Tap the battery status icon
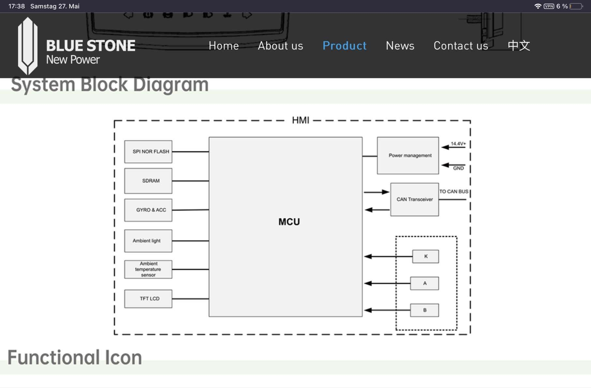The width and height of the screenshot is (591, 388). [x=576, y=6]
